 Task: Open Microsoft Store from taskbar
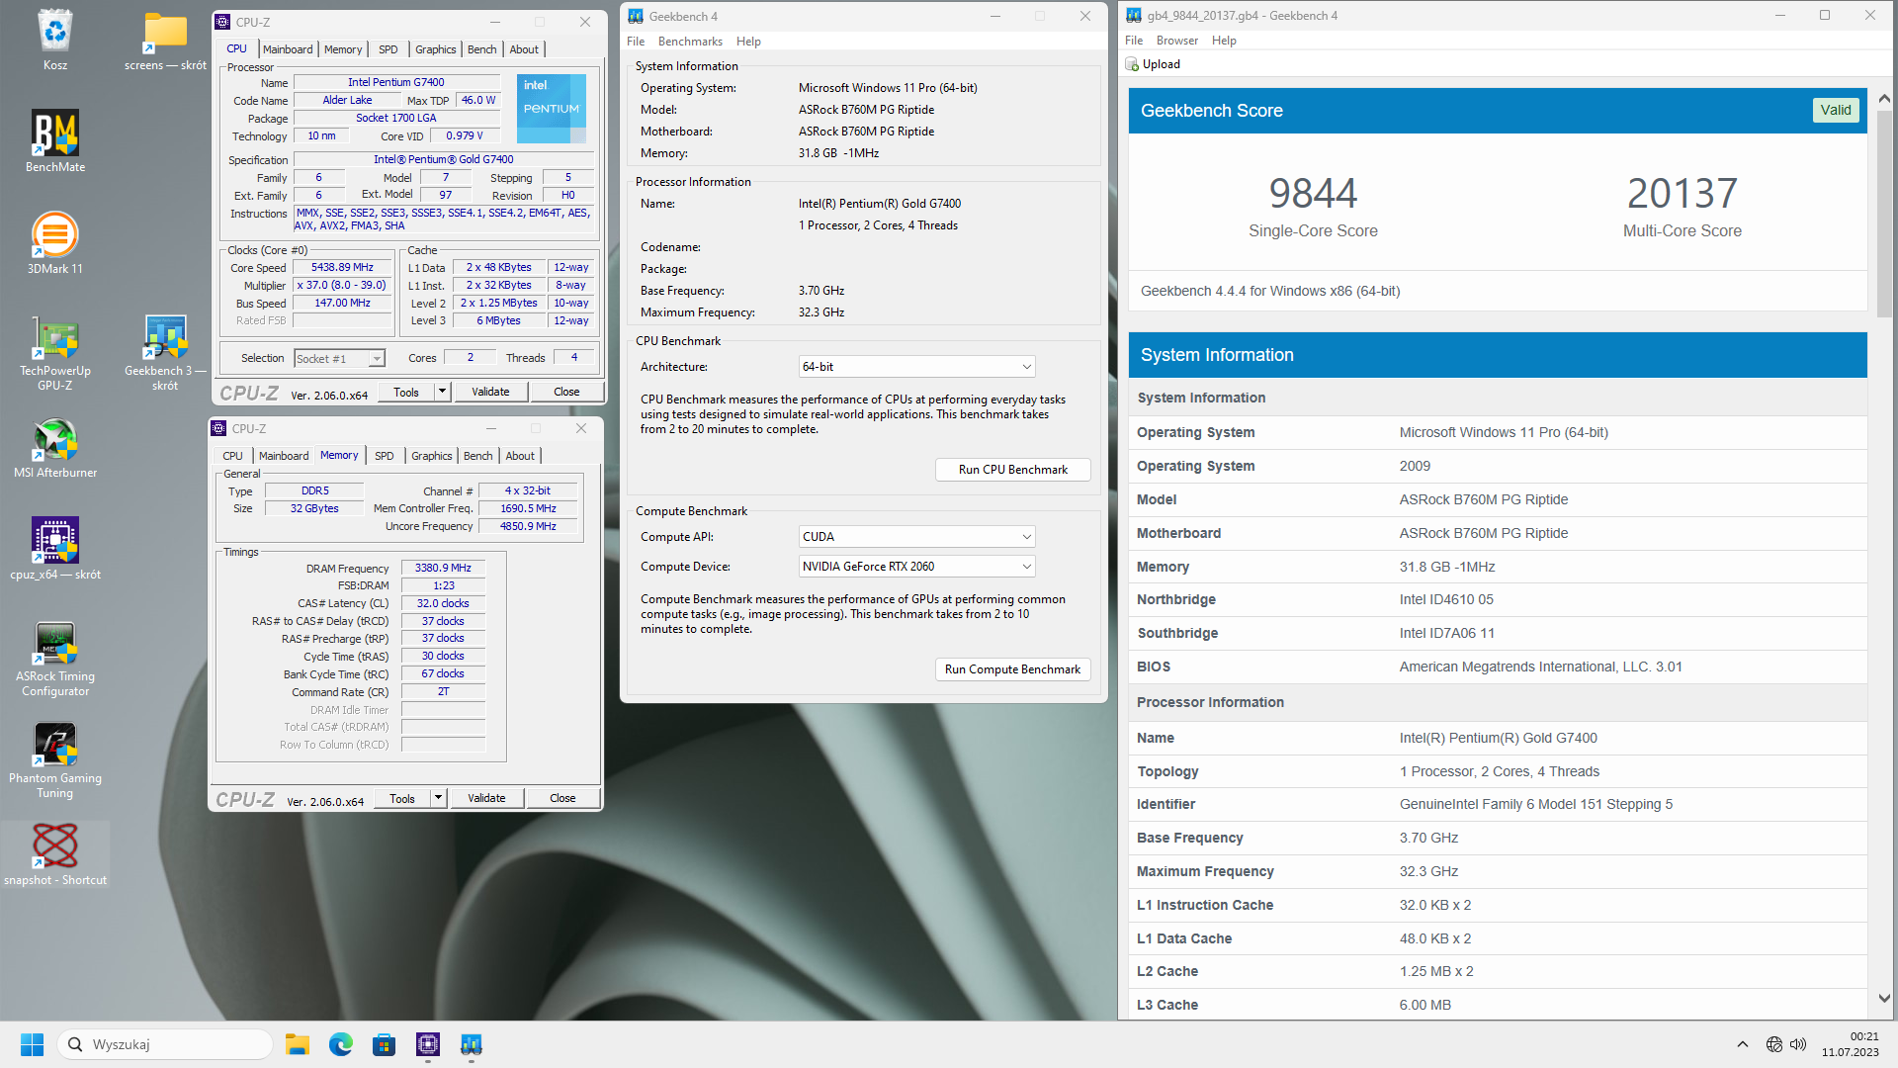[x=385, y=1044]
